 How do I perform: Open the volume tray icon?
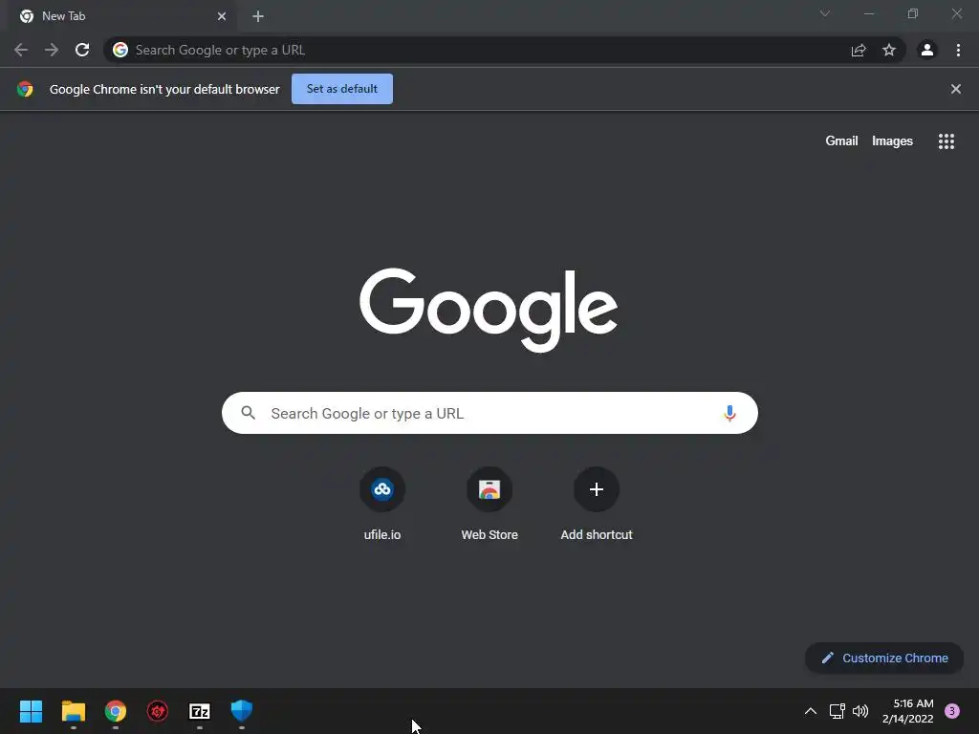tap(860, 711)
